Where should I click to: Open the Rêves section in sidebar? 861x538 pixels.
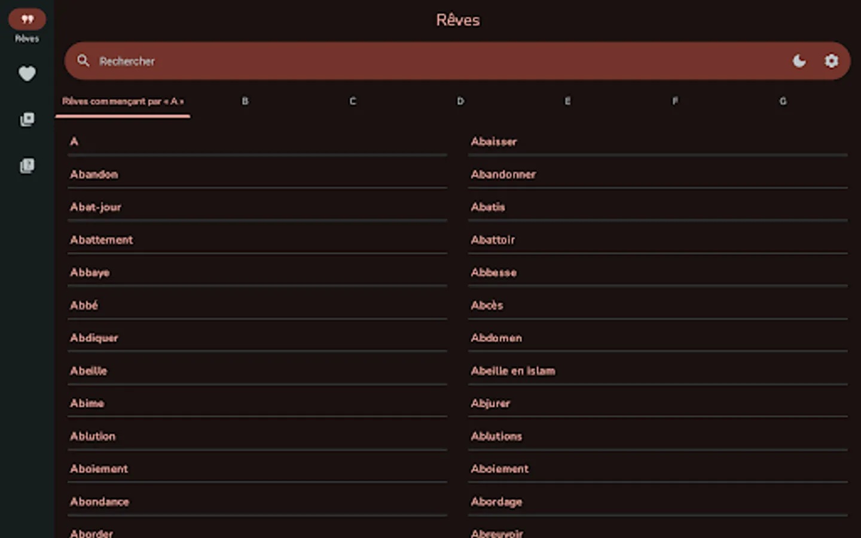tap(27, 26)
